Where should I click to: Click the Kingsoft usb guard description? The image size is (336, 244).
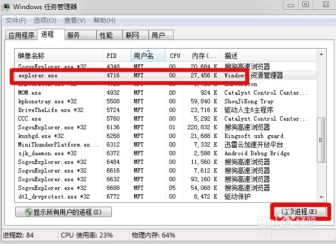tap(254, 136)
